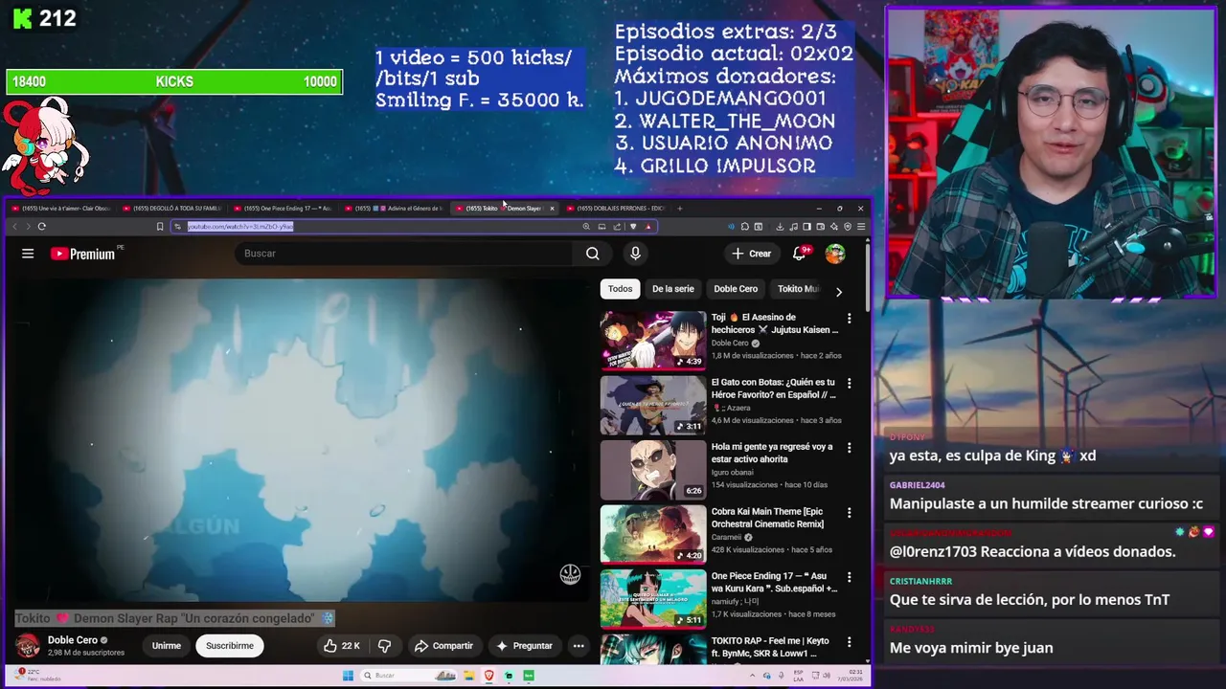Open El Gato con Botas video thumbnail
This screenshot has height=689, width=1226.
click(653, 405)
